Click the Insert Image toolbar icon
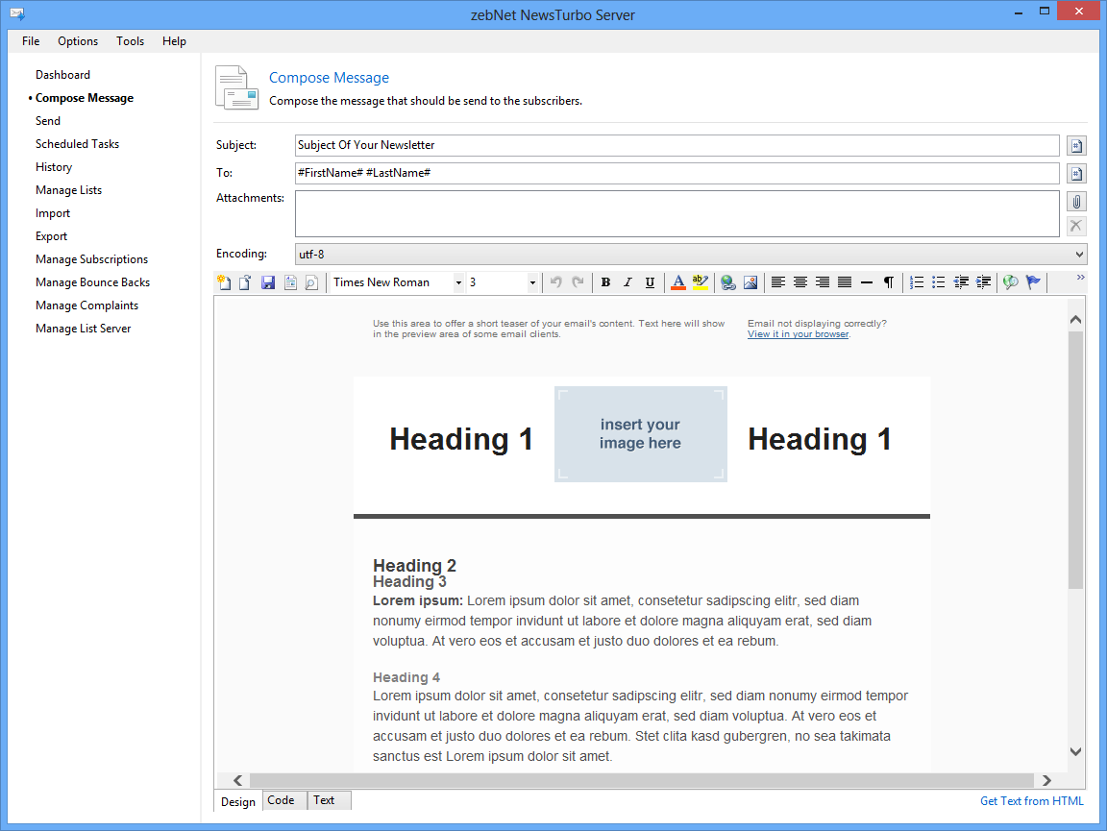1107x831 pixels. [750, 282]
